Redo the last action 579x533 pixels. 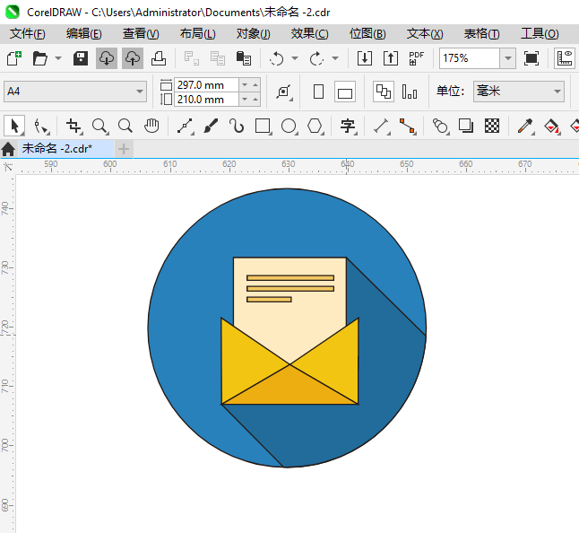point(316,58)
